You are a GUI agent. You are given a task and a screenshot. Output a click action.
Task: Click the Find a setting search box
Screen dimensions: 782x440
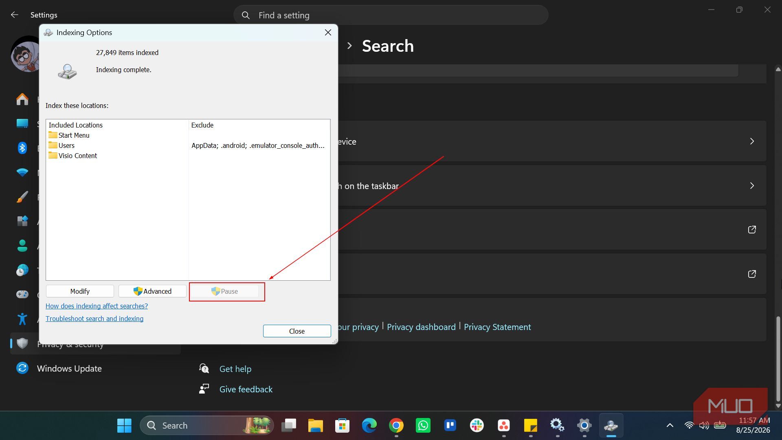tap(391, 15)
